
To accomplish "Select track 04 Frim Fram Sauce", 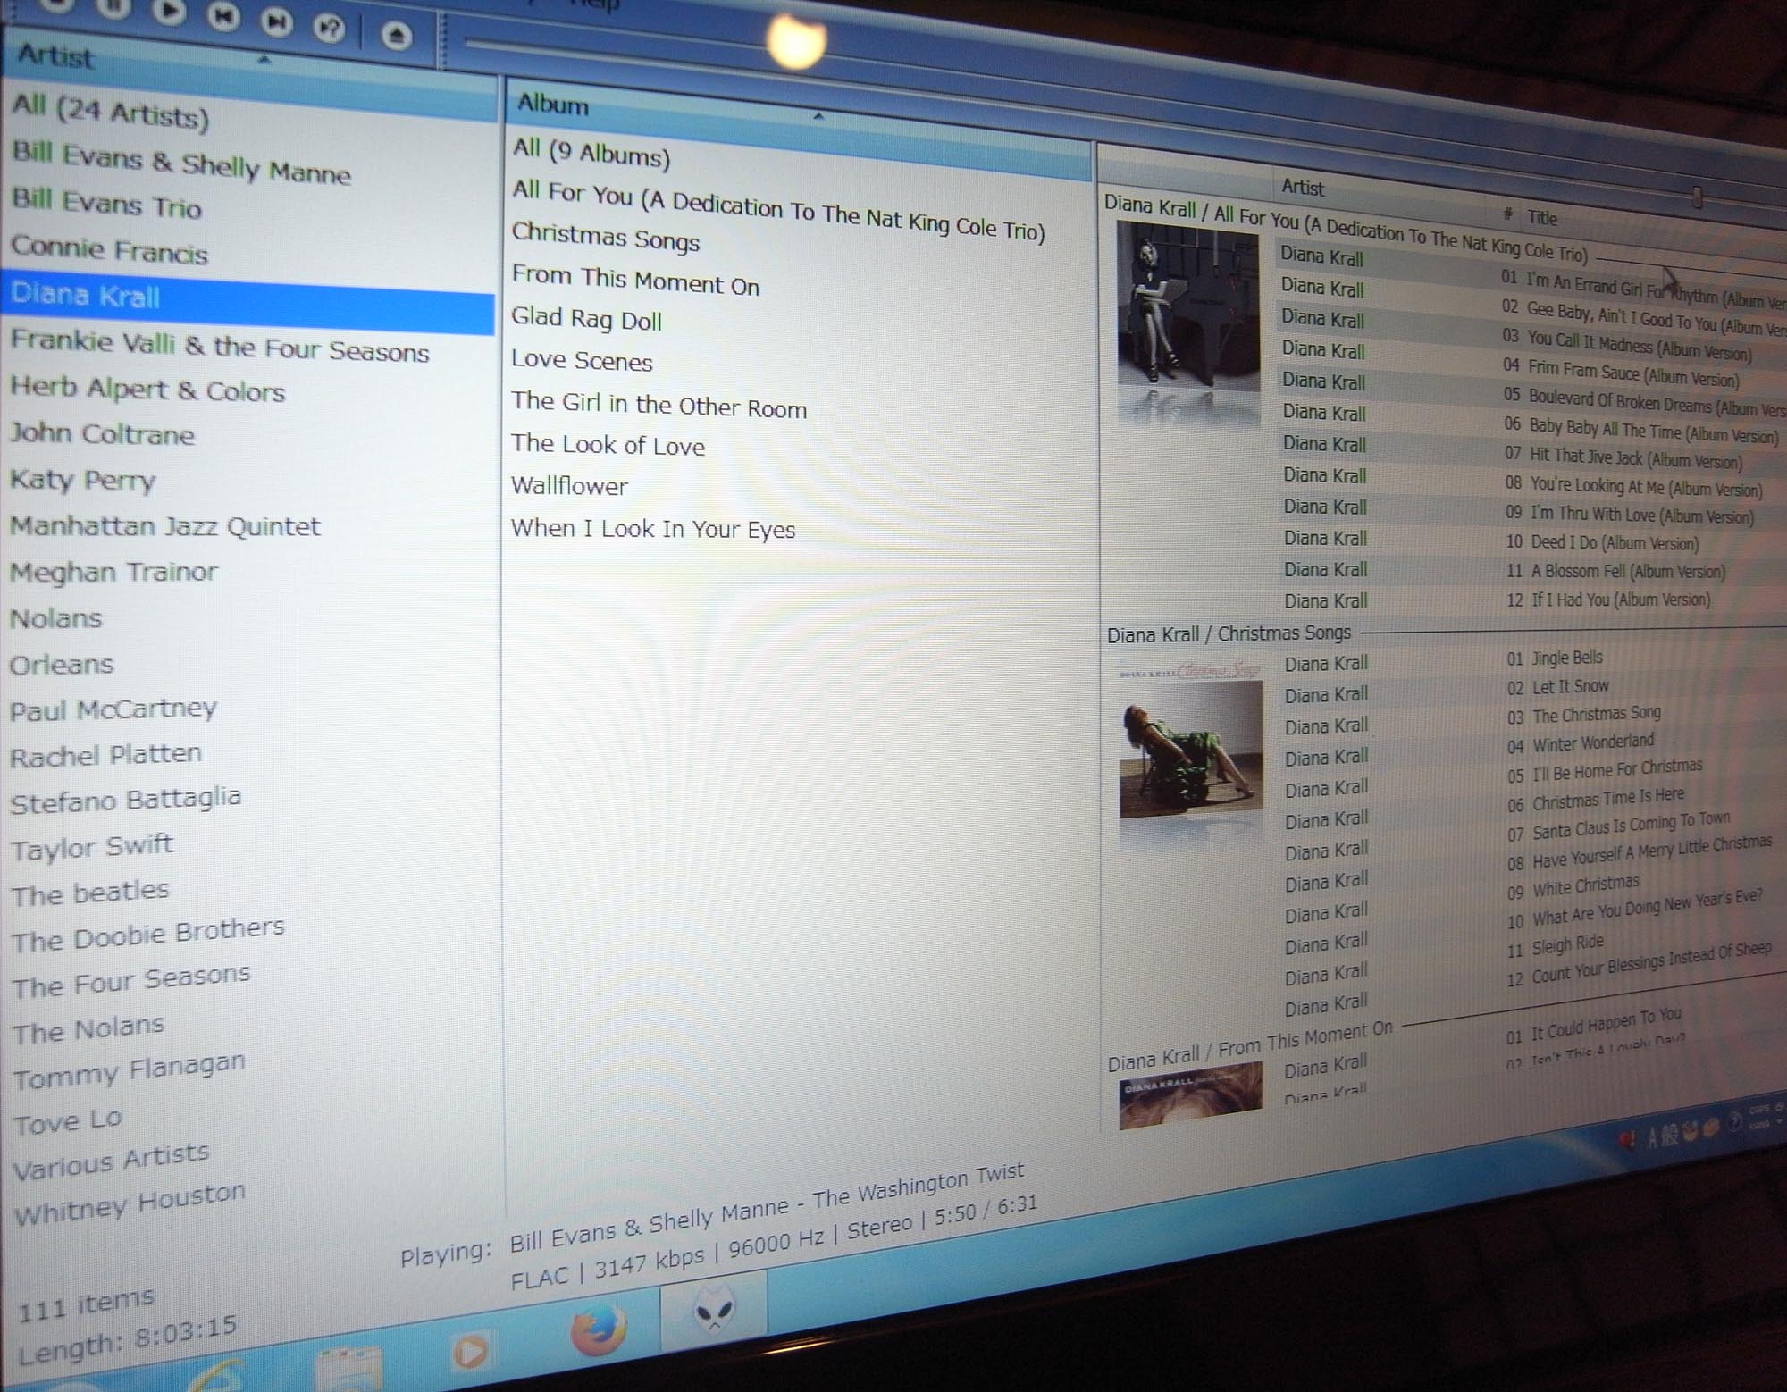I will pos(1621,372).
